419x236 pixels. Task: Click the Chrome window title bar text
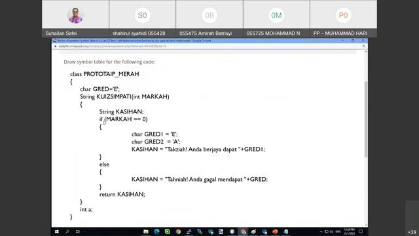pyautogui.click(x=134, y=41)
